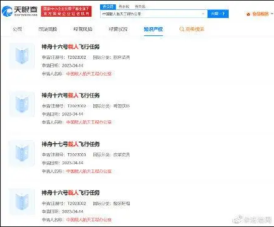274x227 pixels.
Task: Open thumbnail of the 啤酒饮料 trademark result
Action: pyautogui.click(x=22, y=104)
